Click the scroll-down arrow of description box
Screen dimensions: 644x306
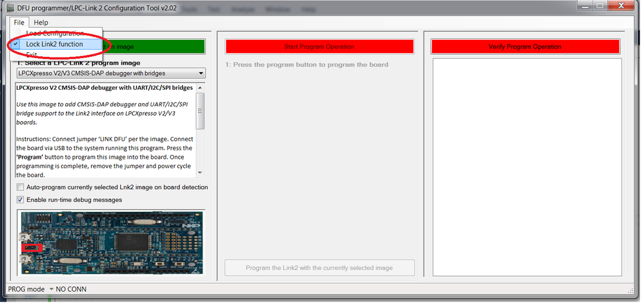201,172
